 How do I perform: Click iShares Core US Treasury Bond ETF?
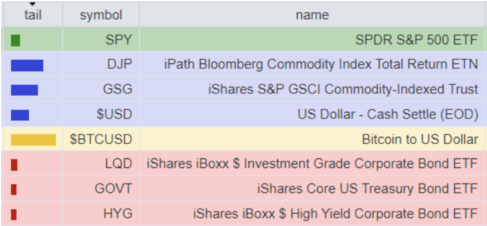click(368, 189)
